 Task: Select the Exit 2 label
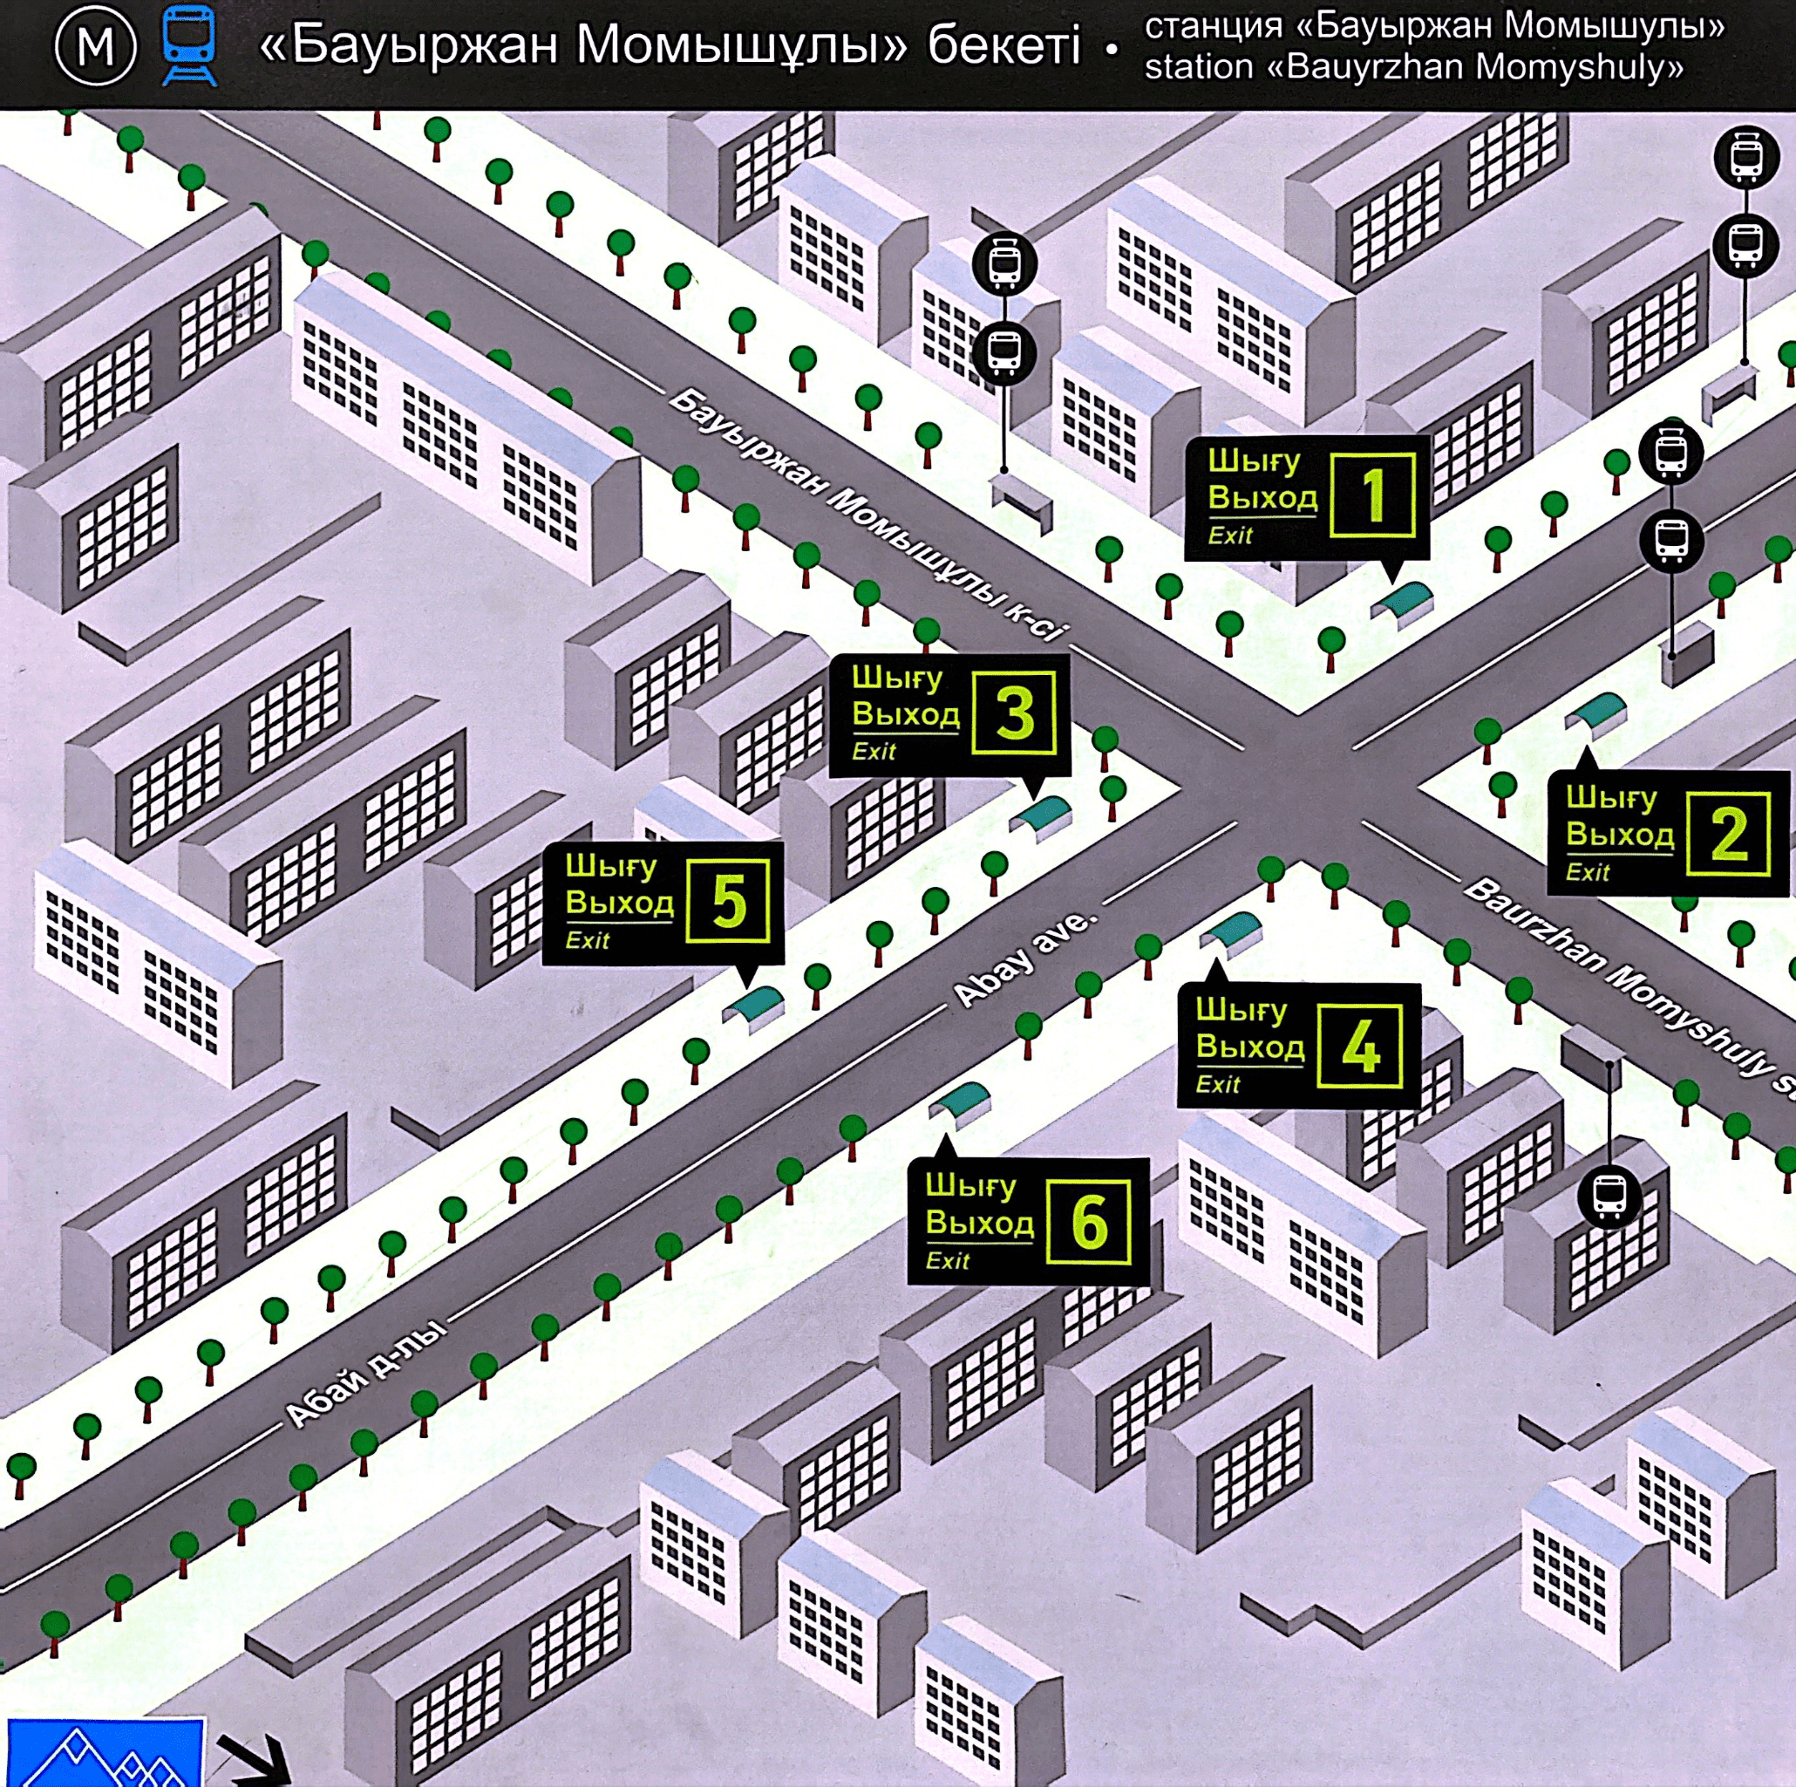coord(1667,834)
